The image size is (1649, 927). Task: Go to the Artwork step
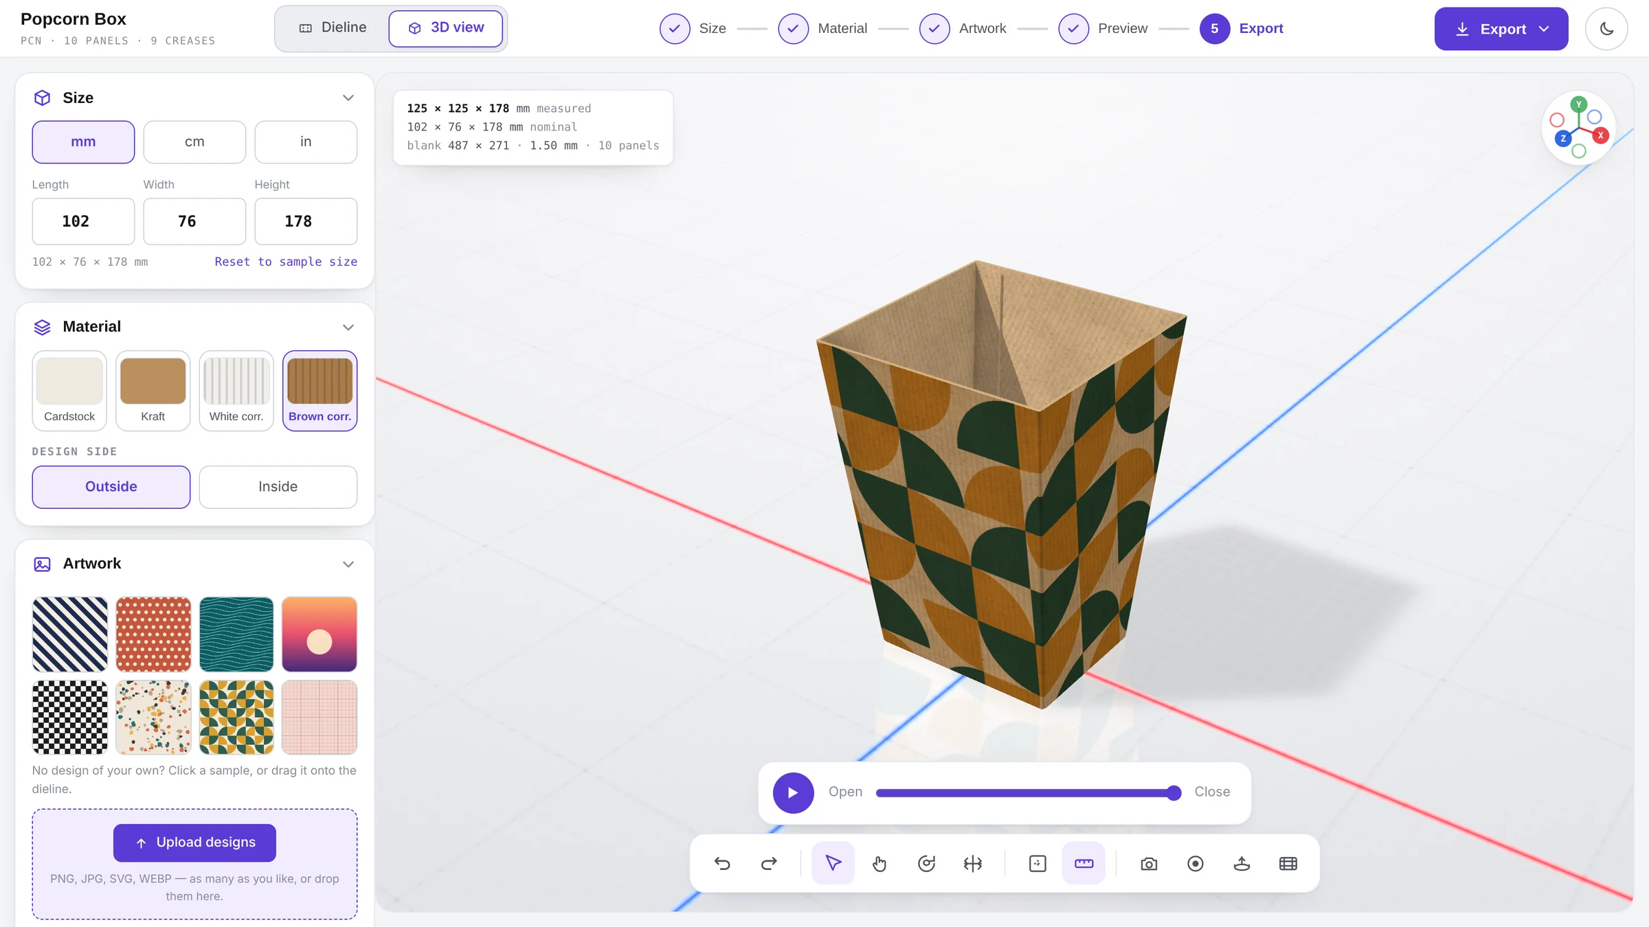(x=963, y=29)
